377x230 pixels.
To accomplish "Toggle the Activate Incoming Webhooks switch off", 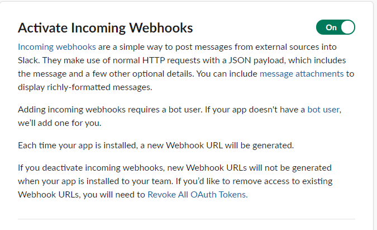I will click(335, 27).
